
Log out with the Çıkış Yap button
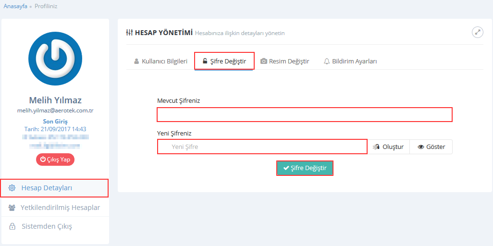click(55, 160)
